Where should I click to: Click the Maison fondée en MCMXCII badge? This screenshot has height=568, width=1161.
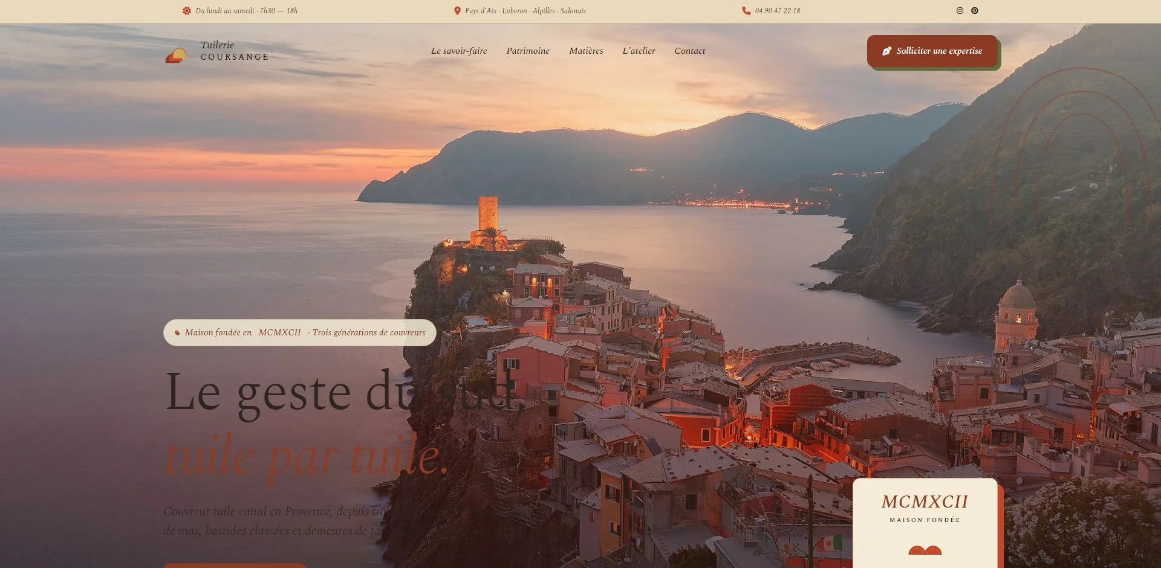(x=300, y=333)
